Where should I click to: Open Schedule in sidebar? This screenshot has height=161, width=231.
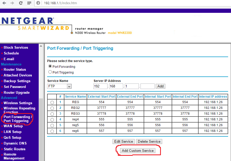point(11,53)
